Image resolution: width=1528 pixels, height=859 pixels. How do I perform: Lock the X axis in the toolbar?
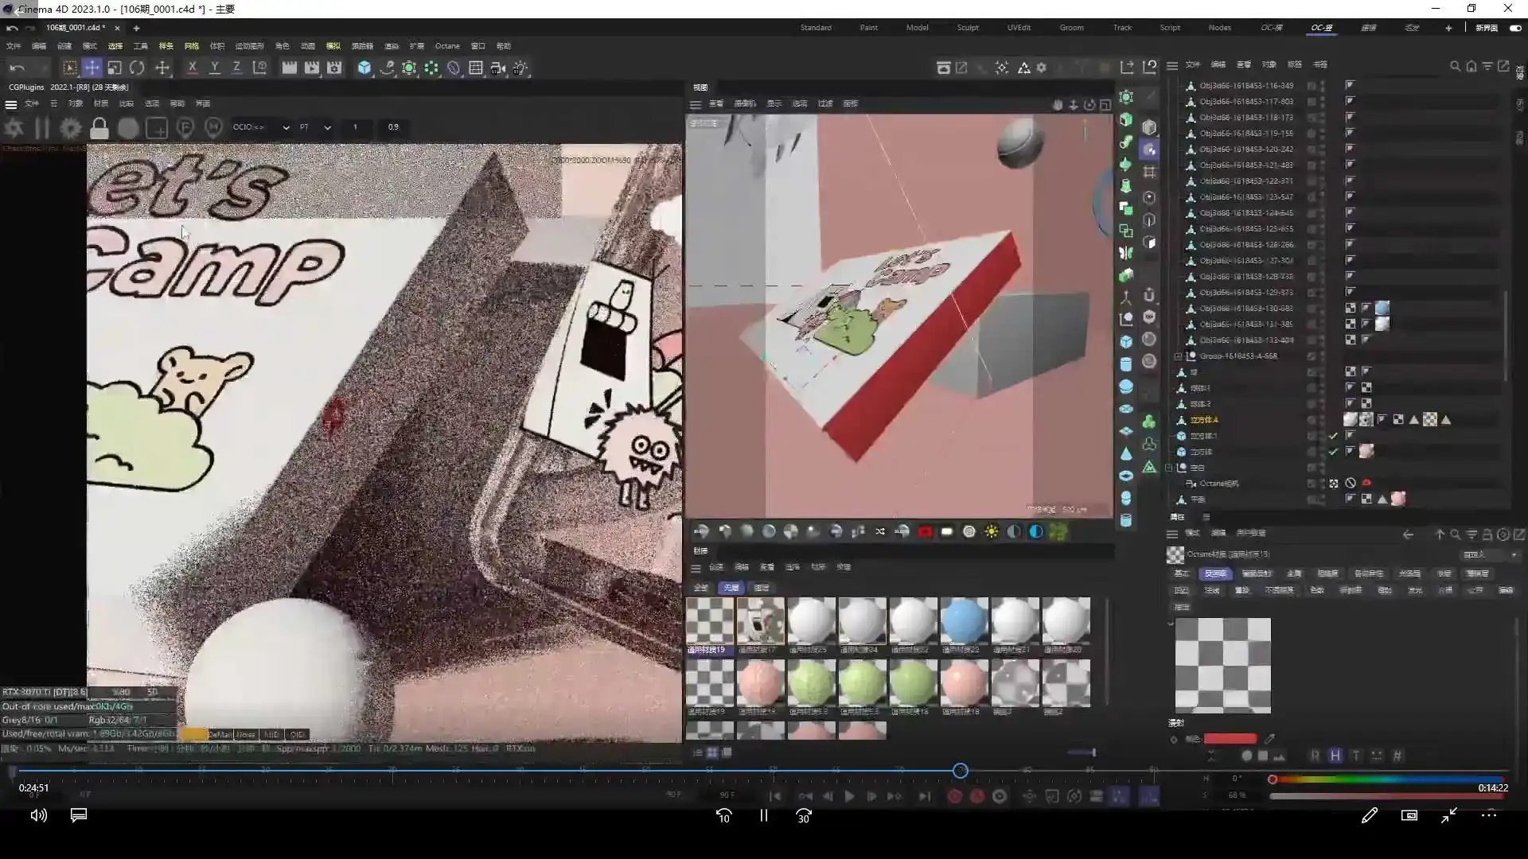pos(192,68)
